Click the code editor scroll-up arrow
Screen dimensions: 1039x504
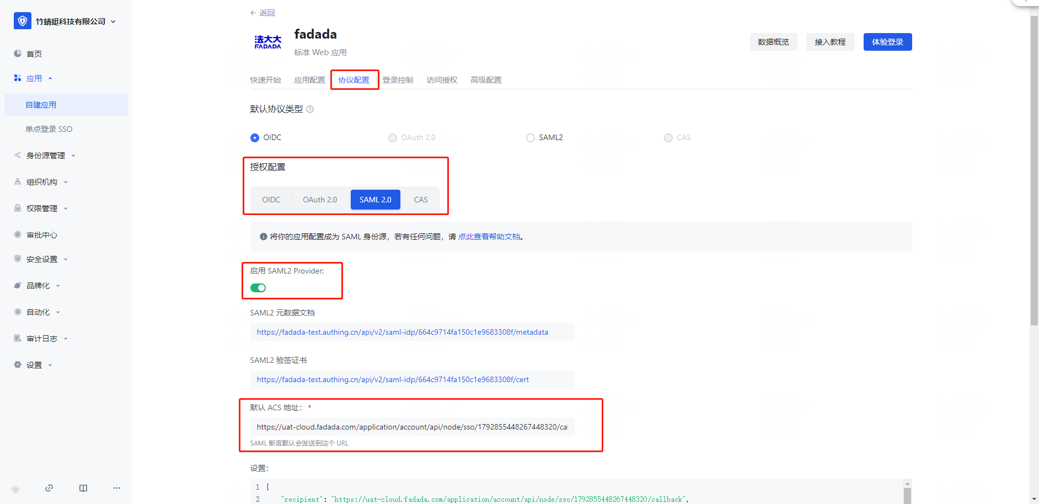click(x=907, y=484)
